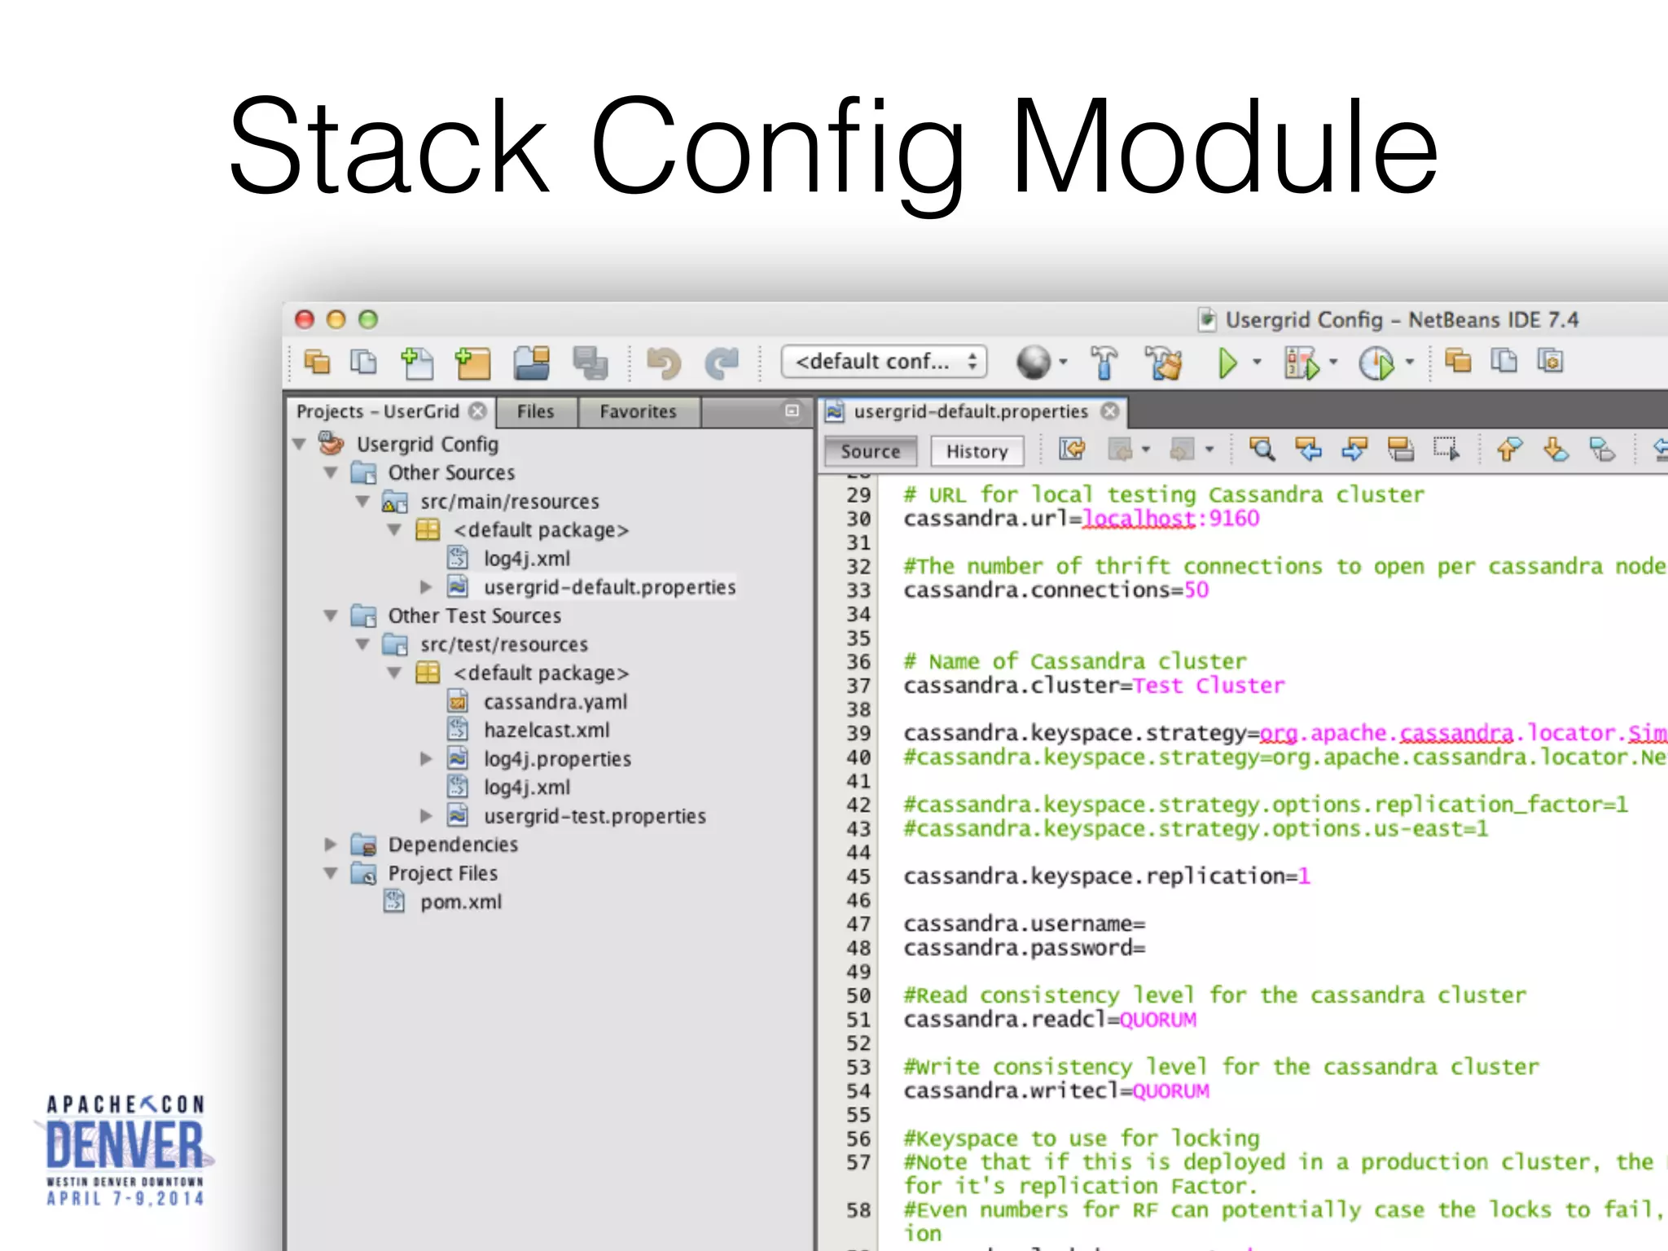Click the Redo arrow icon

click(721, 363)
